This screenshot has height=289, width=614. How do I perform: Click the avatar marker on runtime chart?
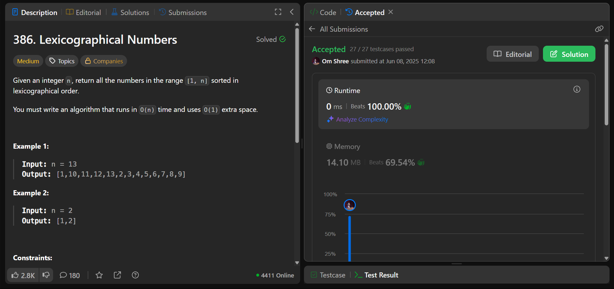tap(350, 205)
